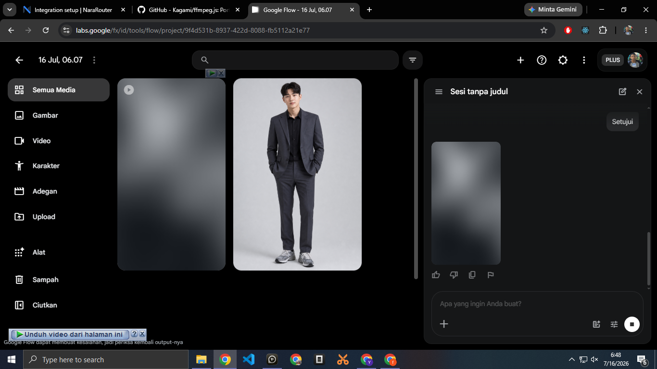
Task: Bookmark this page with star icon
Action: pyautogui.click(x=544, y=30)
